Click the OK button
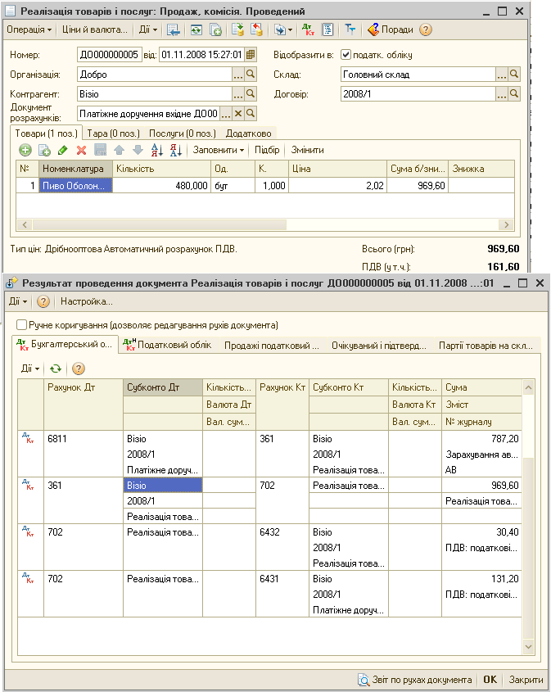551x692 pixels. 490,680
